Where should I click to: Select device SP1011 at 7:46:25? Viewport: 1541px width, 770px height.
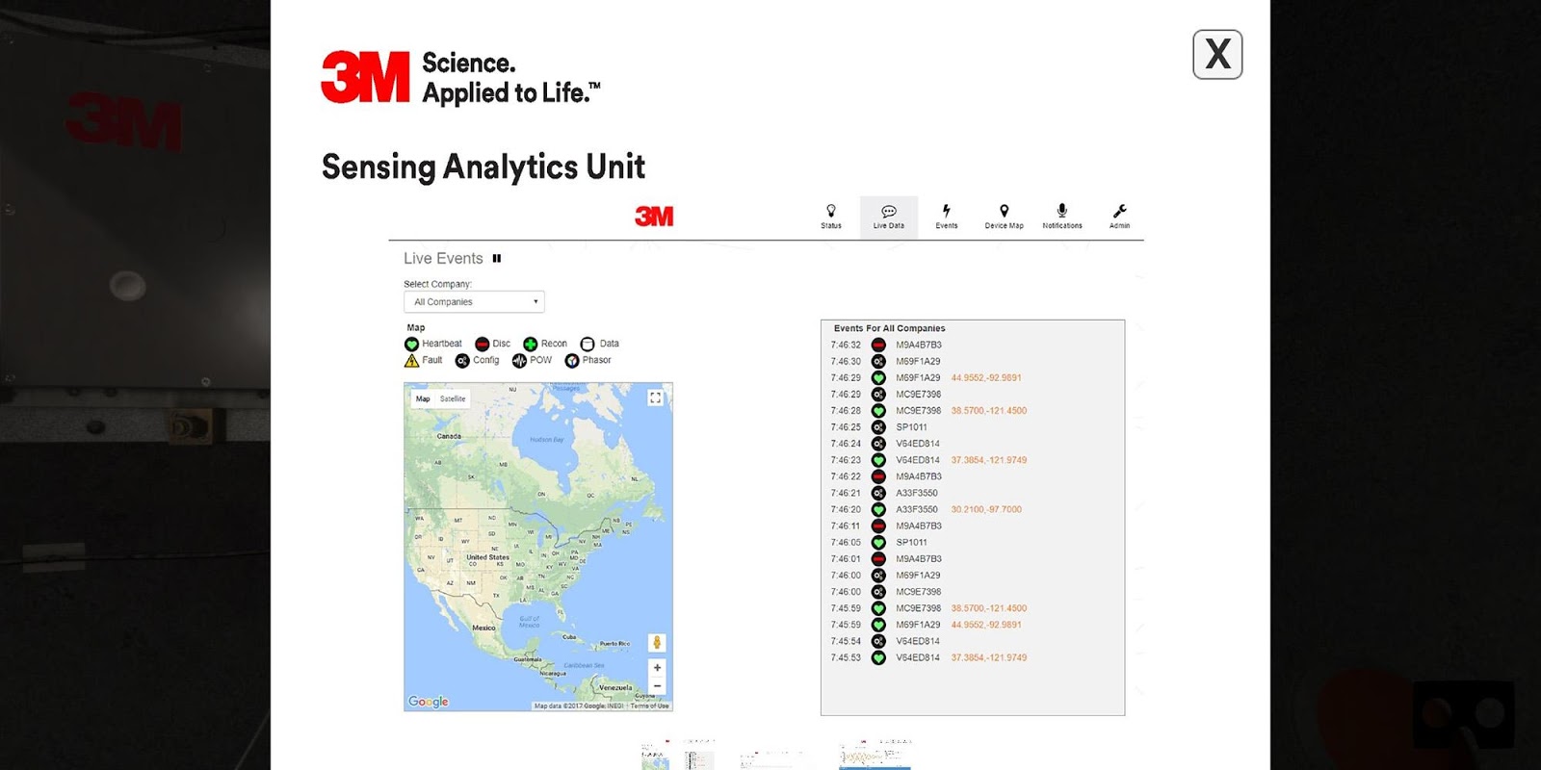(x=911, y=427)
